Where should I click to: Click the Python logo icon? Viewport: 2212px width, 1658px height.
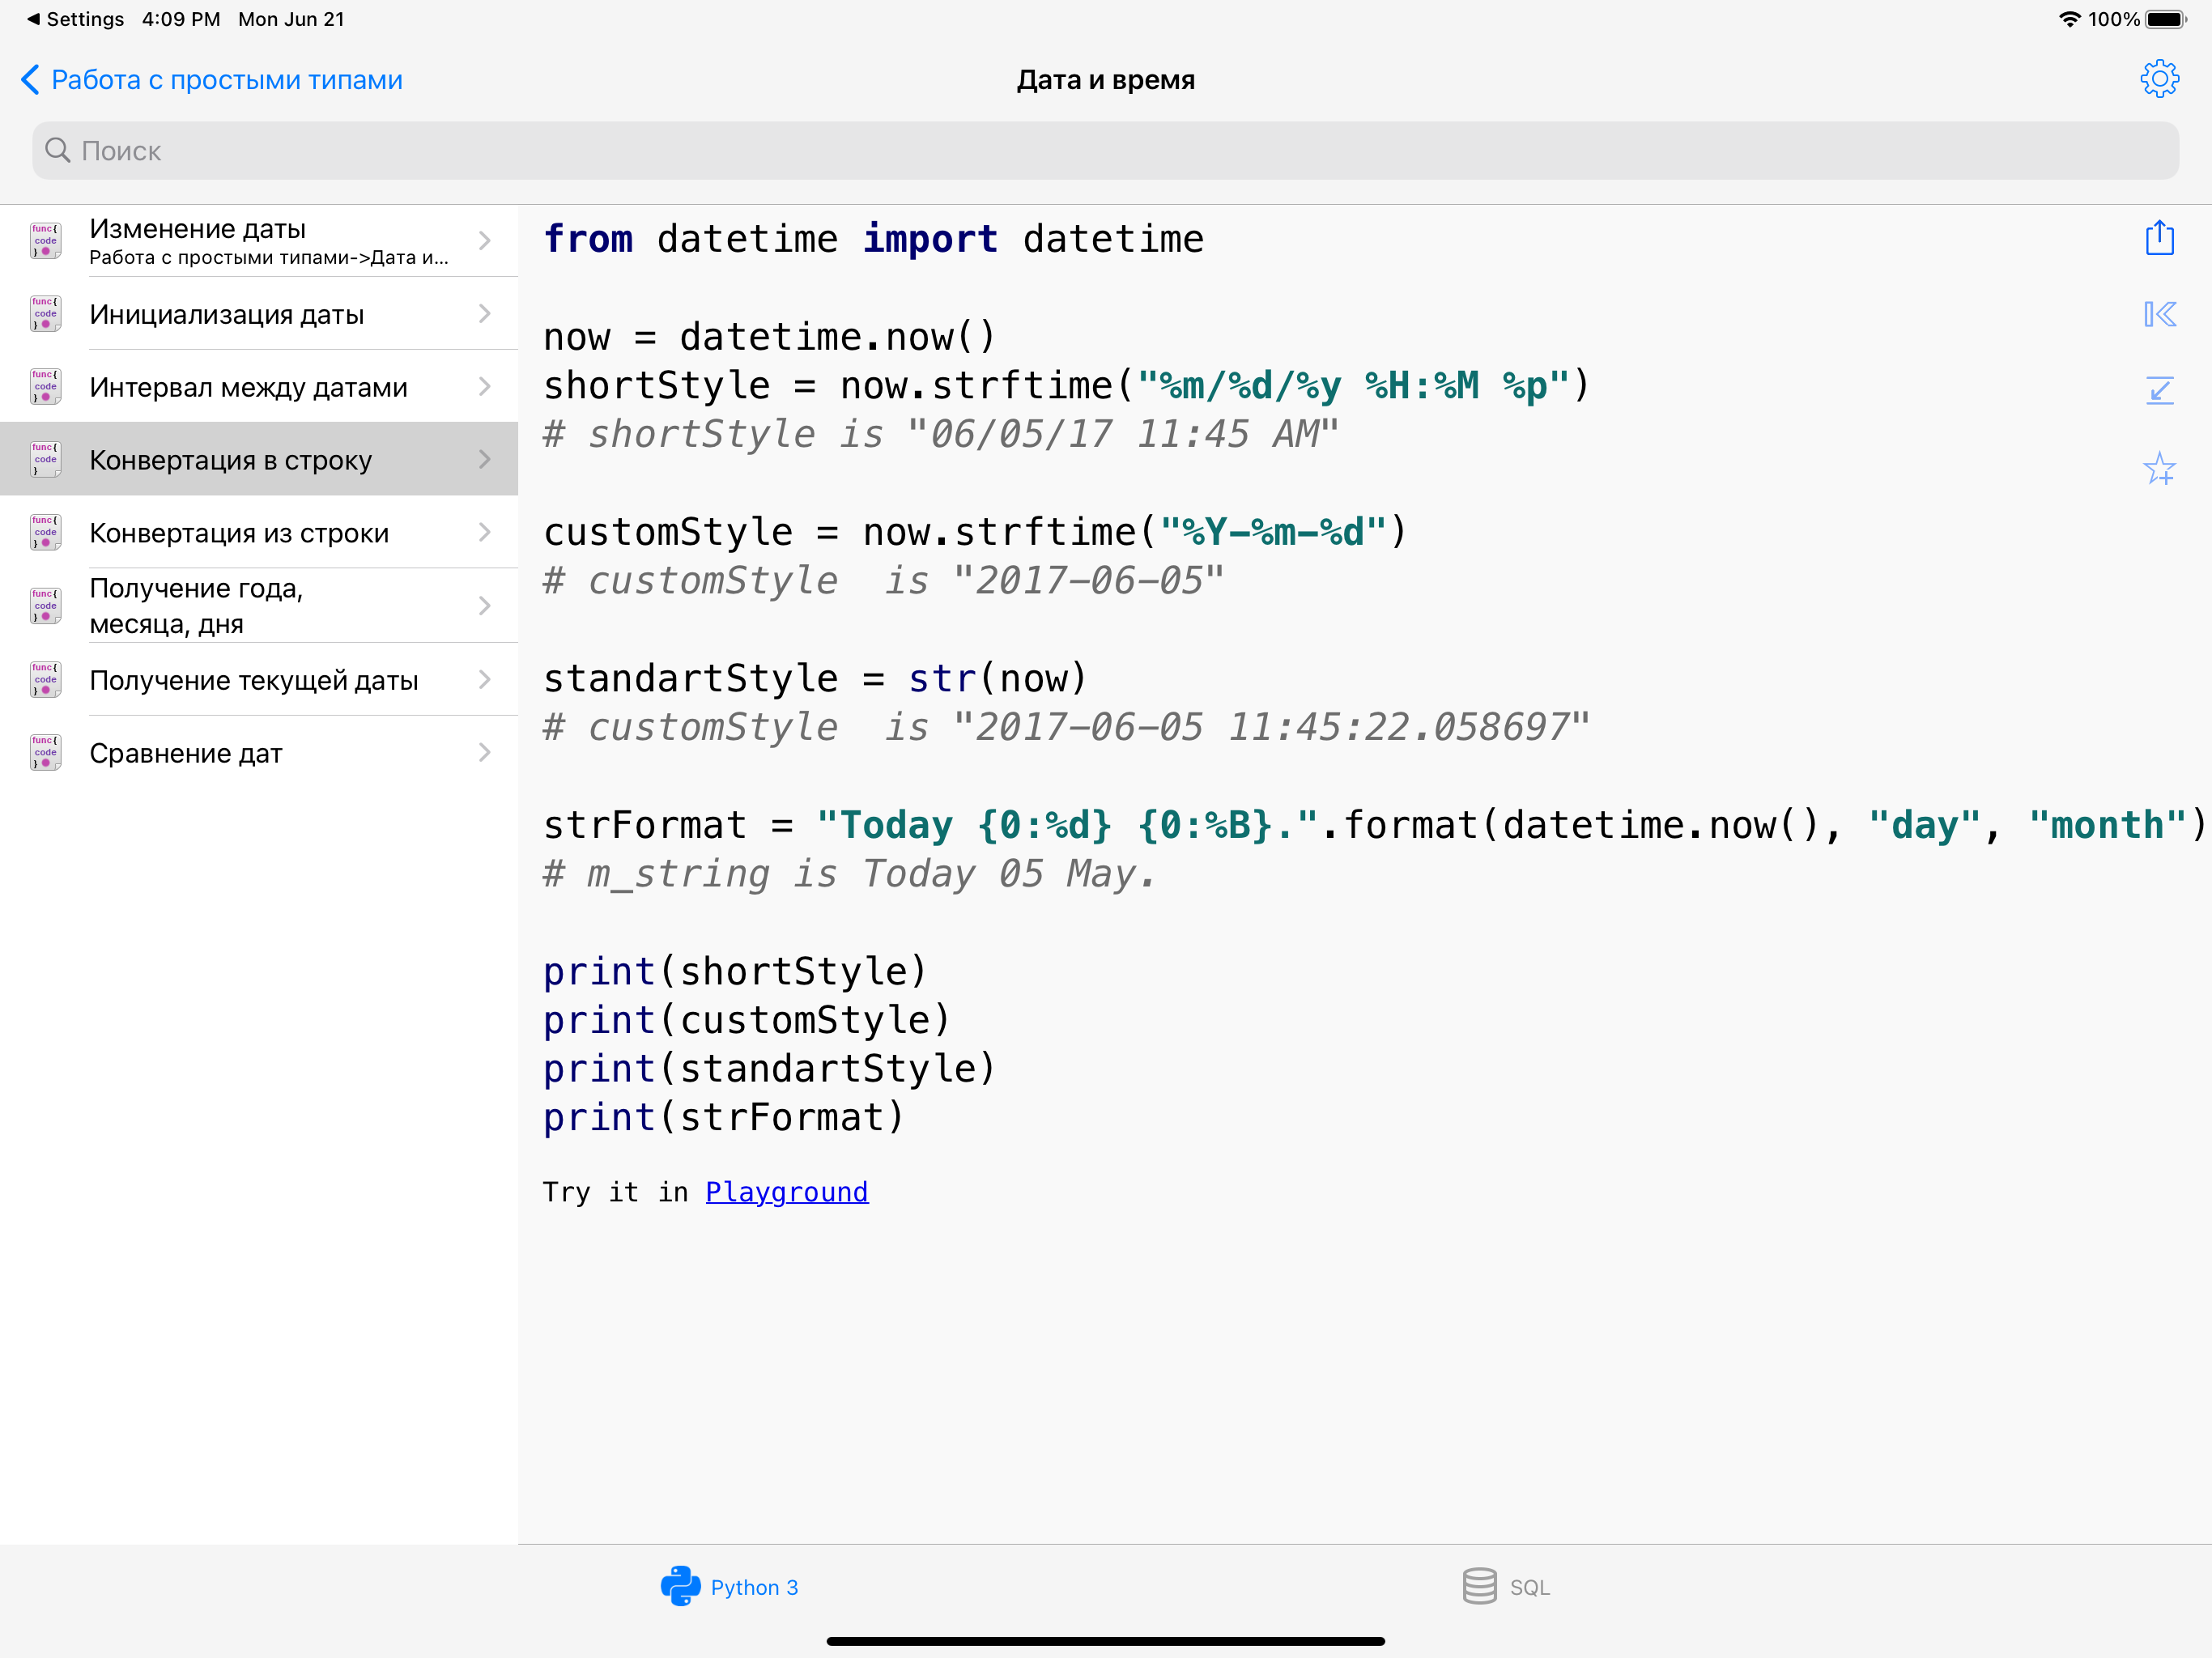[680, 1586]
